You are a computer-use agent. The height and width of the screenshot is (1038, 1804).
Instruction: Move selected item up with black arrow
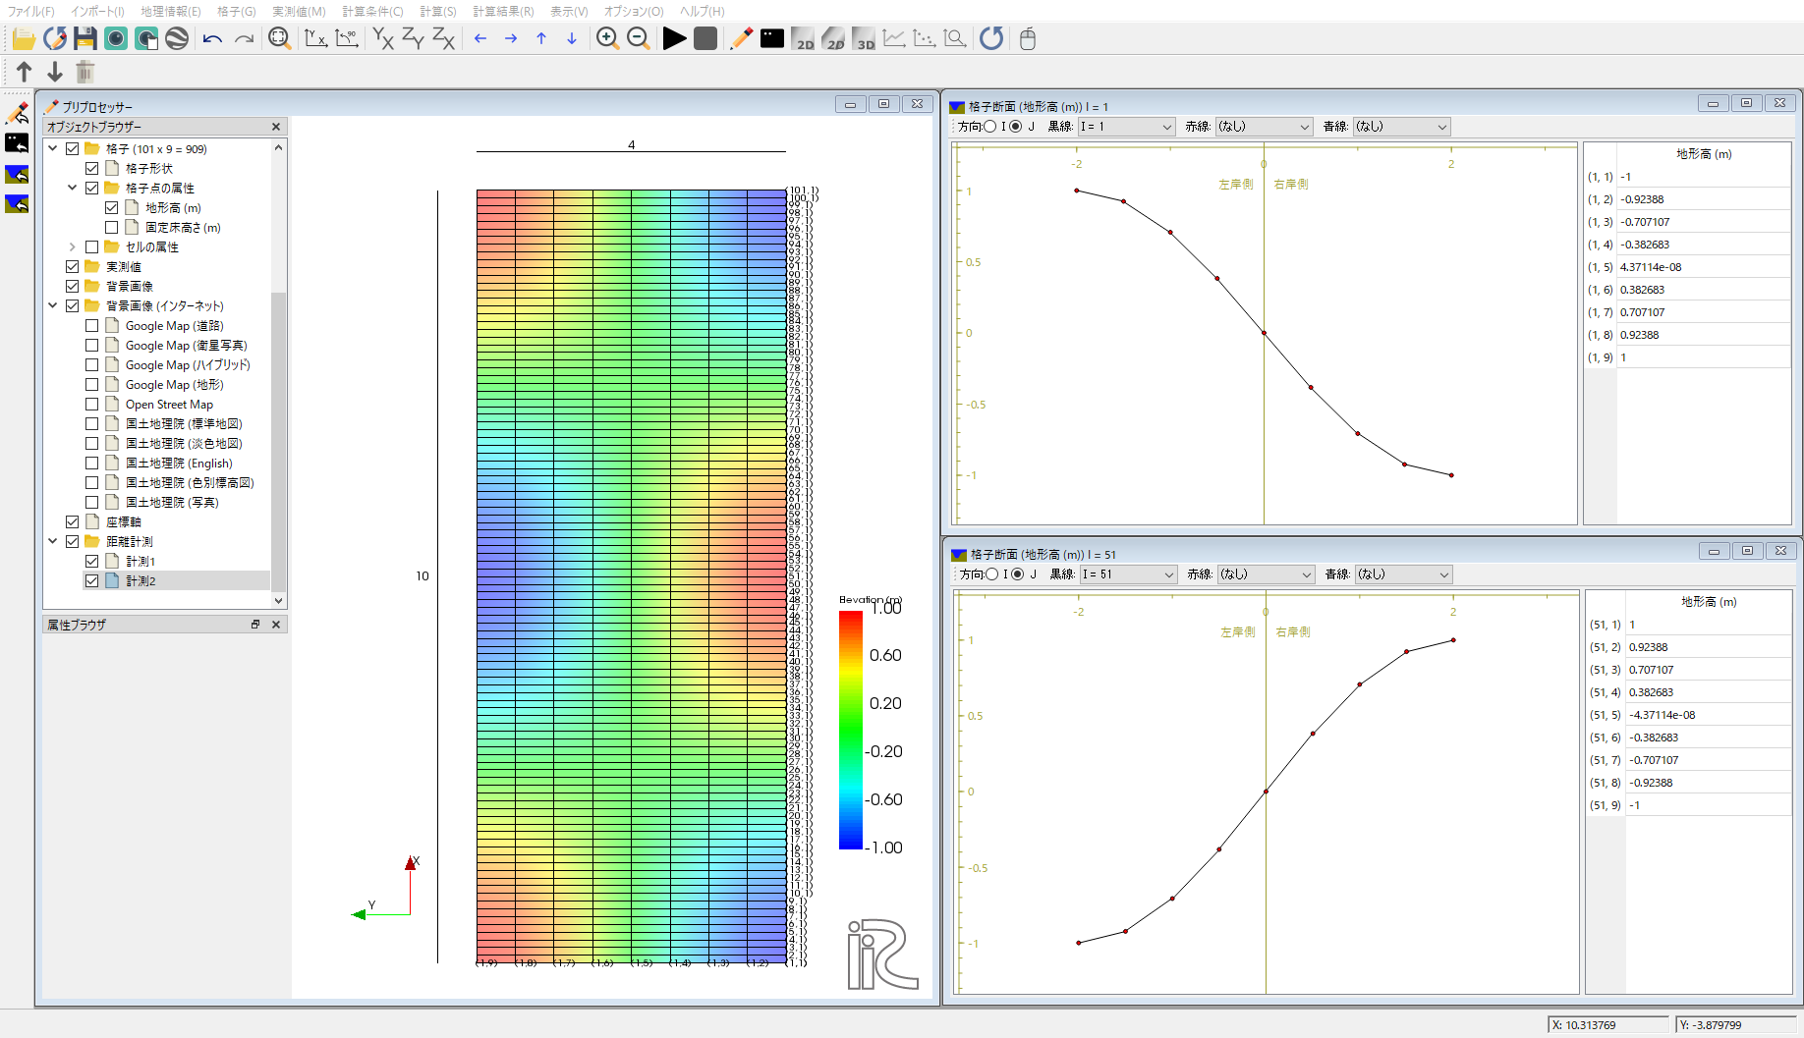(25, 72)
